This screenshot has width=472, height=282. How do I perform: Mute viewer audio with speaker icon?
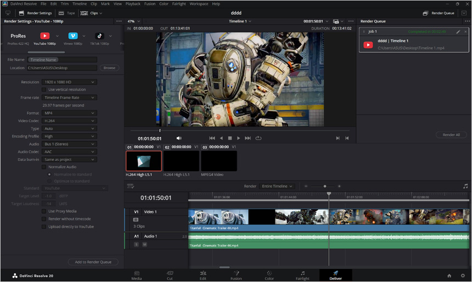[179, 138]
